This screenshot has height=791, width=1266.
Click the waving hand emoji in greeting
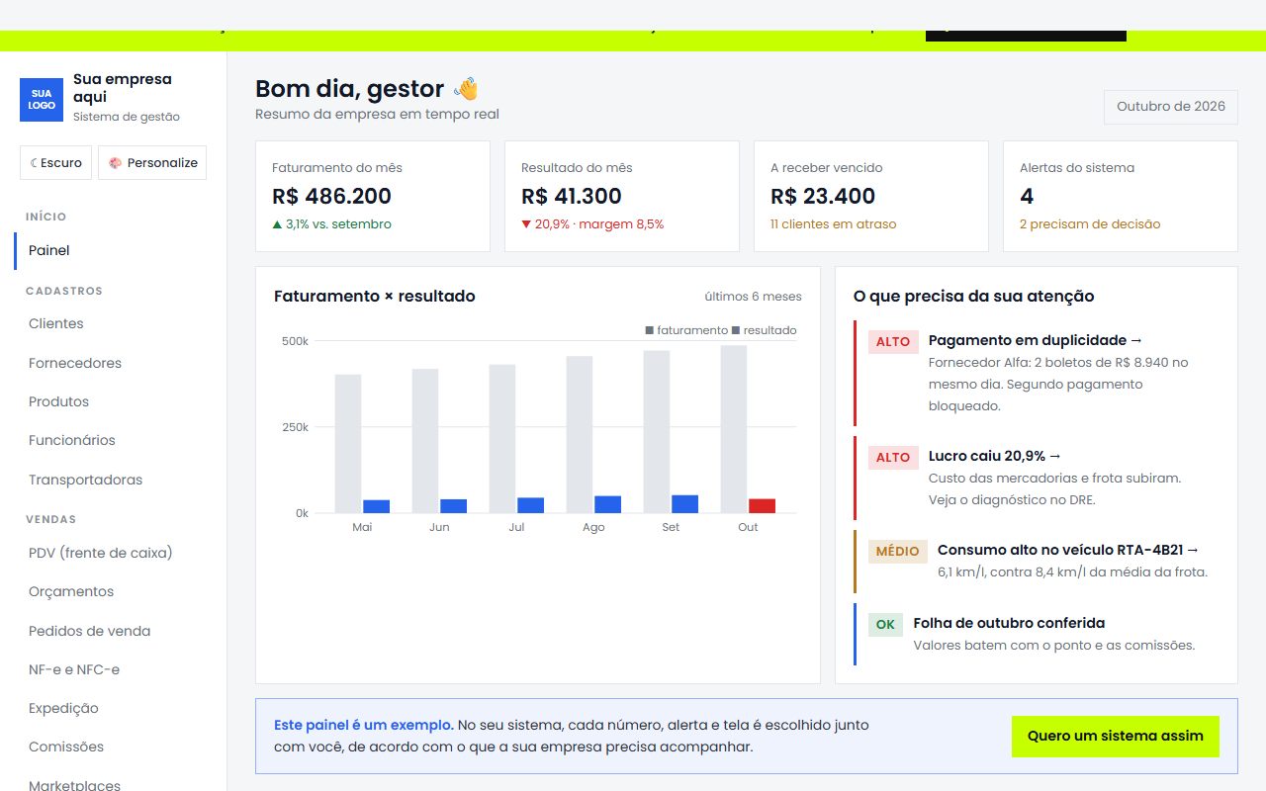(466, 89)
